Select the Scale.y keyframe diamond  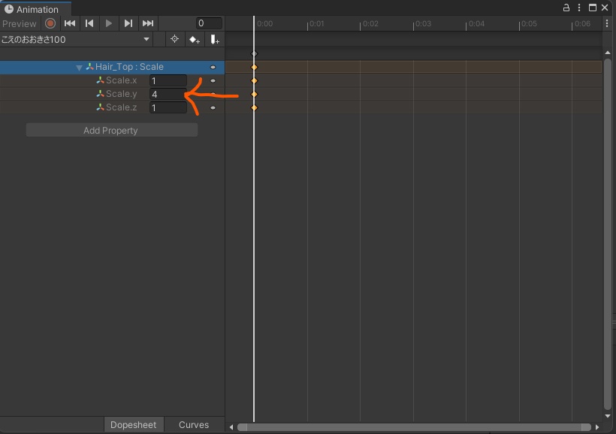tap(254, 95)
